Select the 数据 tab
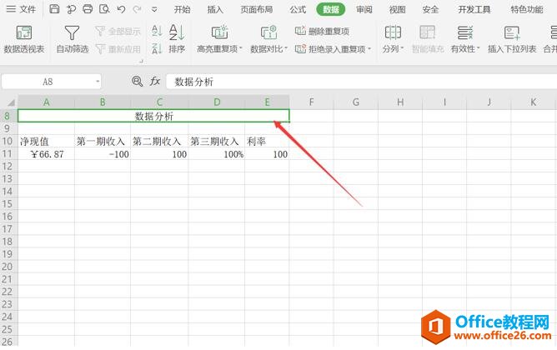Screen dimensions: 557x350 tap(331, 10)
